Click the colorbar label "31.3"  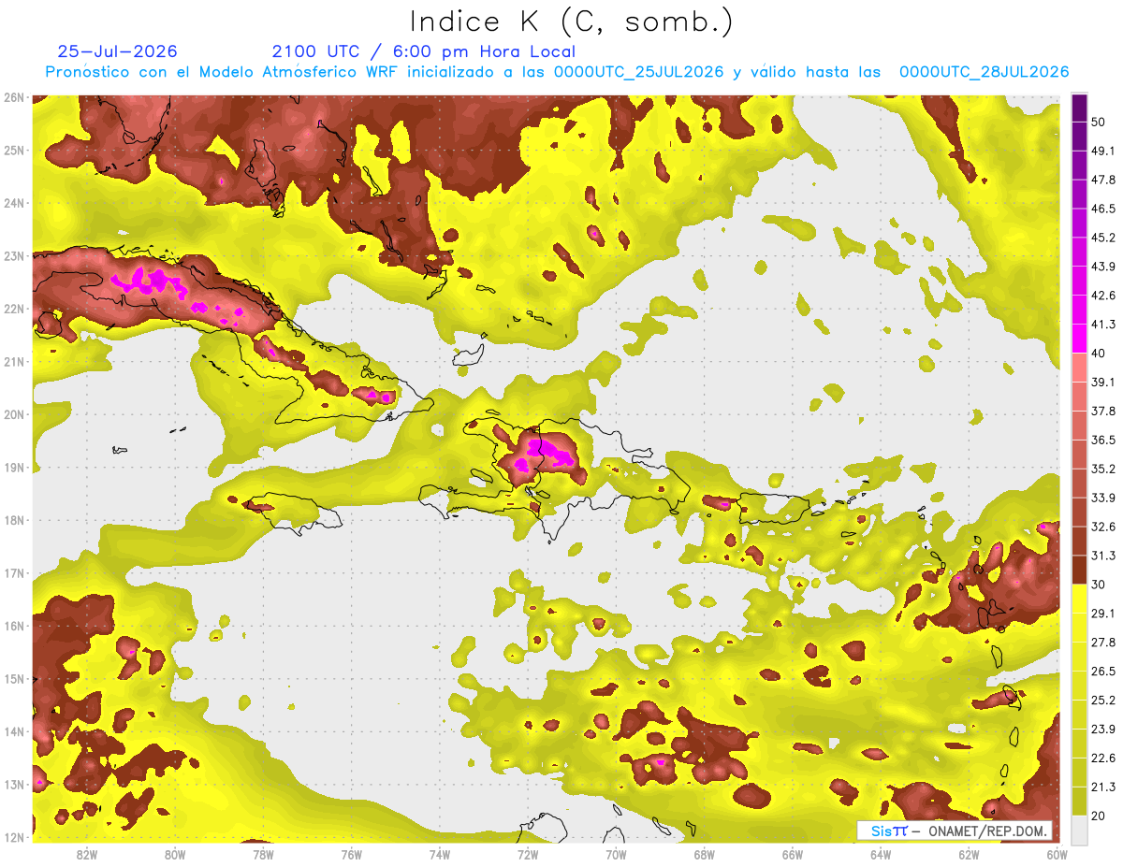pos(1103,556)
